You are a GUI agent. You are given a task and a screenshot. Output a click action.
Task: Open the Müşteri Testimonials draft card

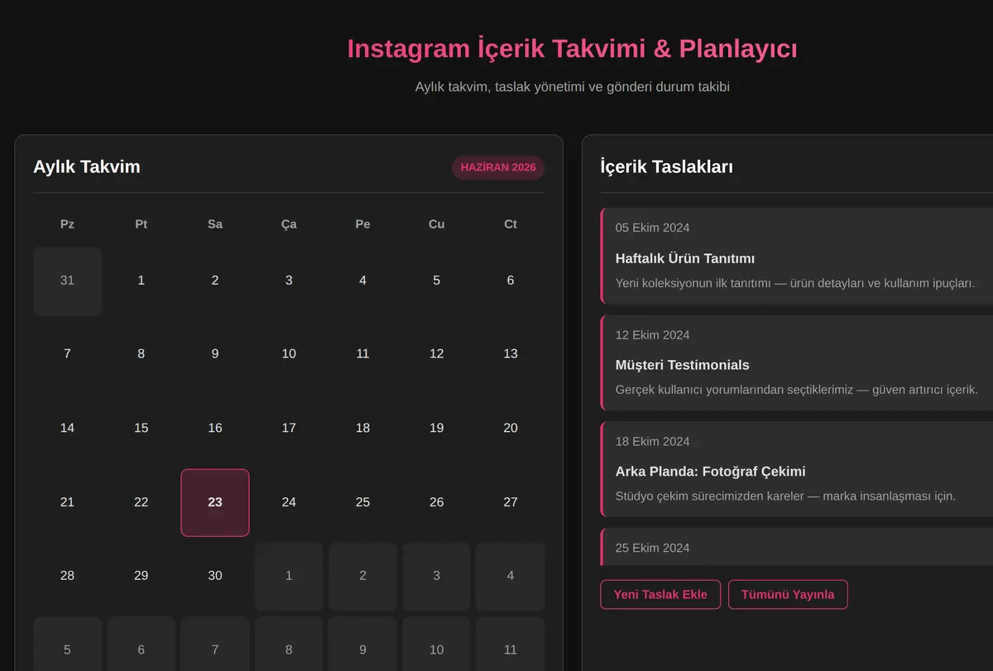tap(796, 362)
